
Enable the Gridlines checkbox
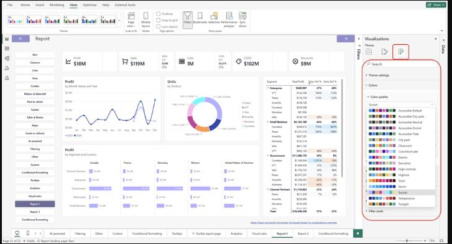tap(159, 14)
